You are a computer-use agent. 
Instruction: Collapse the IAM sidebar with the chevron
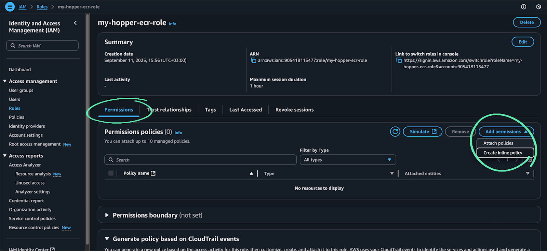75,23
